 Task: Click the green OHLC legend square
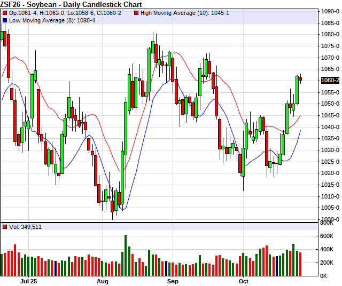(x=5, y=12)
